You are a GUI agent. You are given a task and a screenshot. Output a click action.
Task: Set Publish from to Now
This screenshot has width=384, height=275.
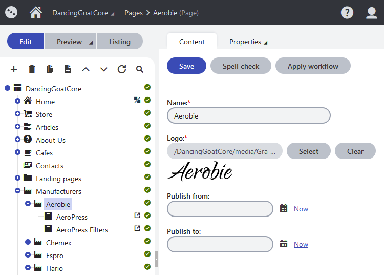pyautogui.click(x=301, y=209)
